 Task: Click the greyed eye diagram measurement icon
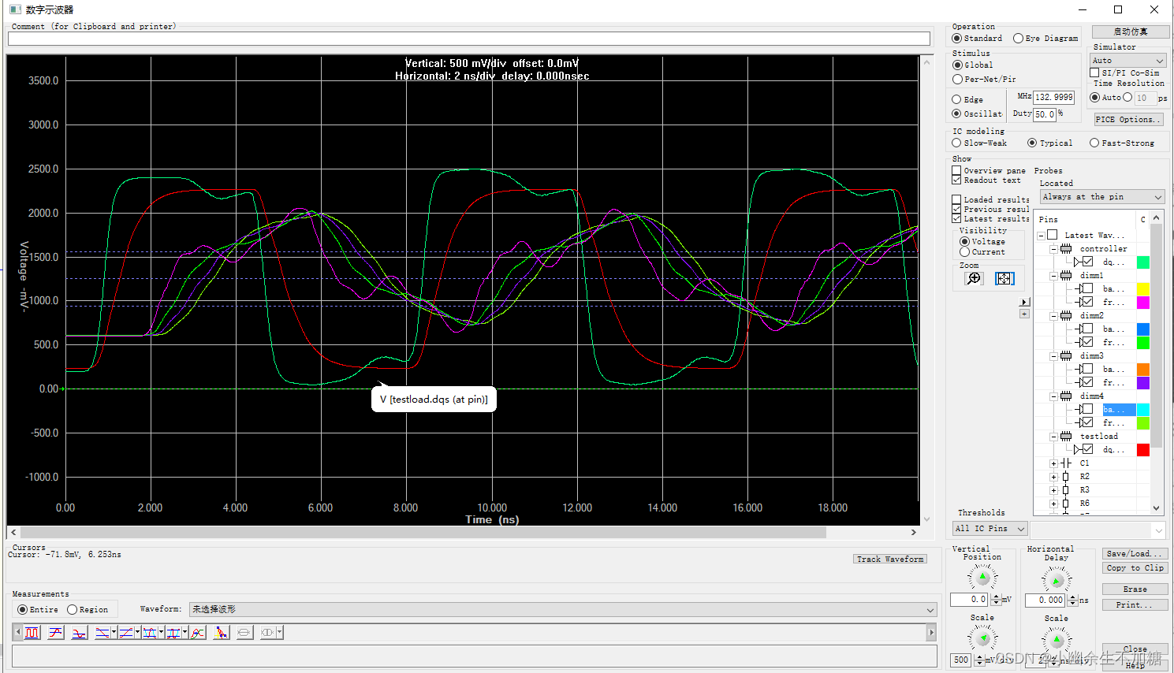[x=244, y=632]
